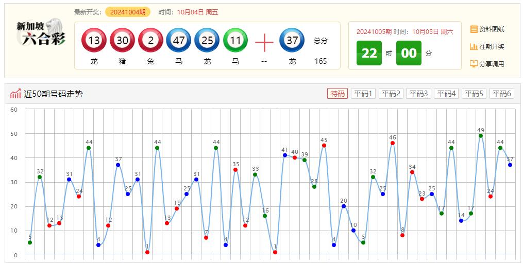Open the 平码3 trend tab

coord(418,94)
